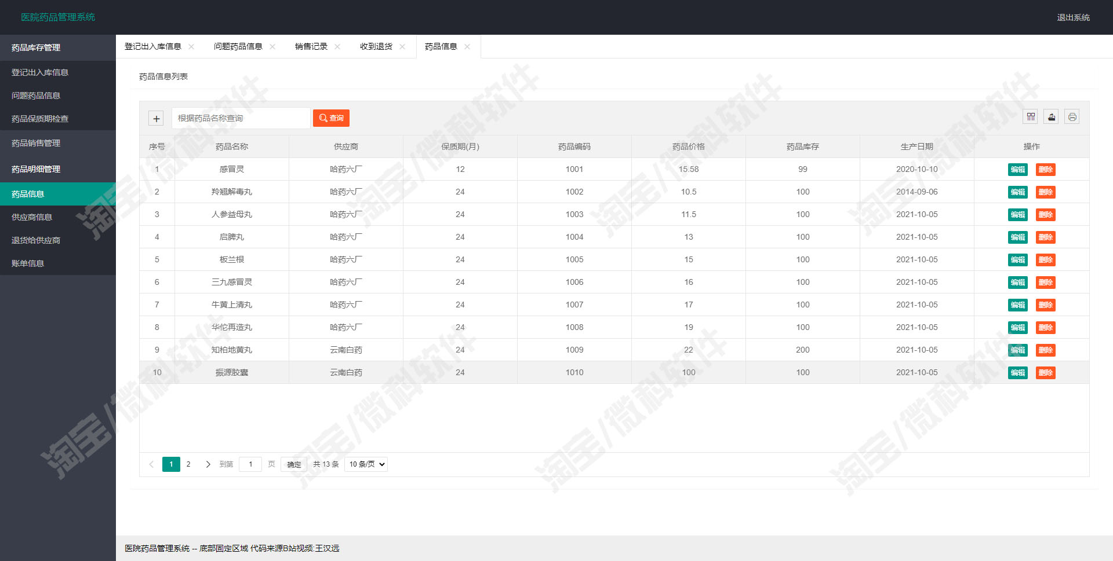Click the 查询 search button
The width and height of the screenshot is (1113, 561).
coord(331,118)
